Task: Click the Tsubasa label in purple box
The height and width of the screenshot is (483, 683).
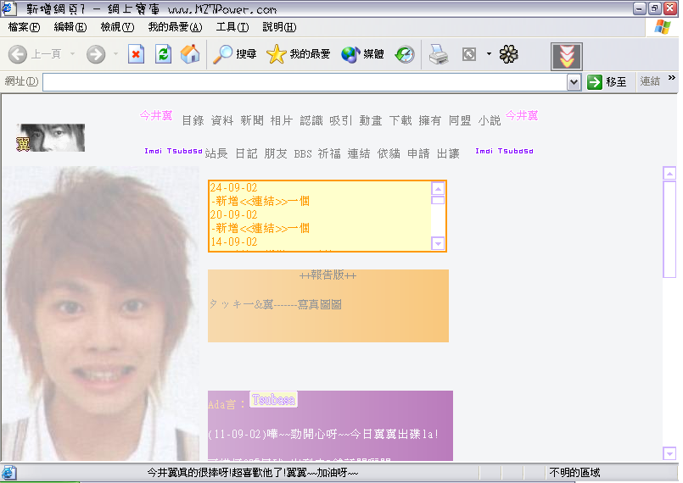Action: coord(273,399)
